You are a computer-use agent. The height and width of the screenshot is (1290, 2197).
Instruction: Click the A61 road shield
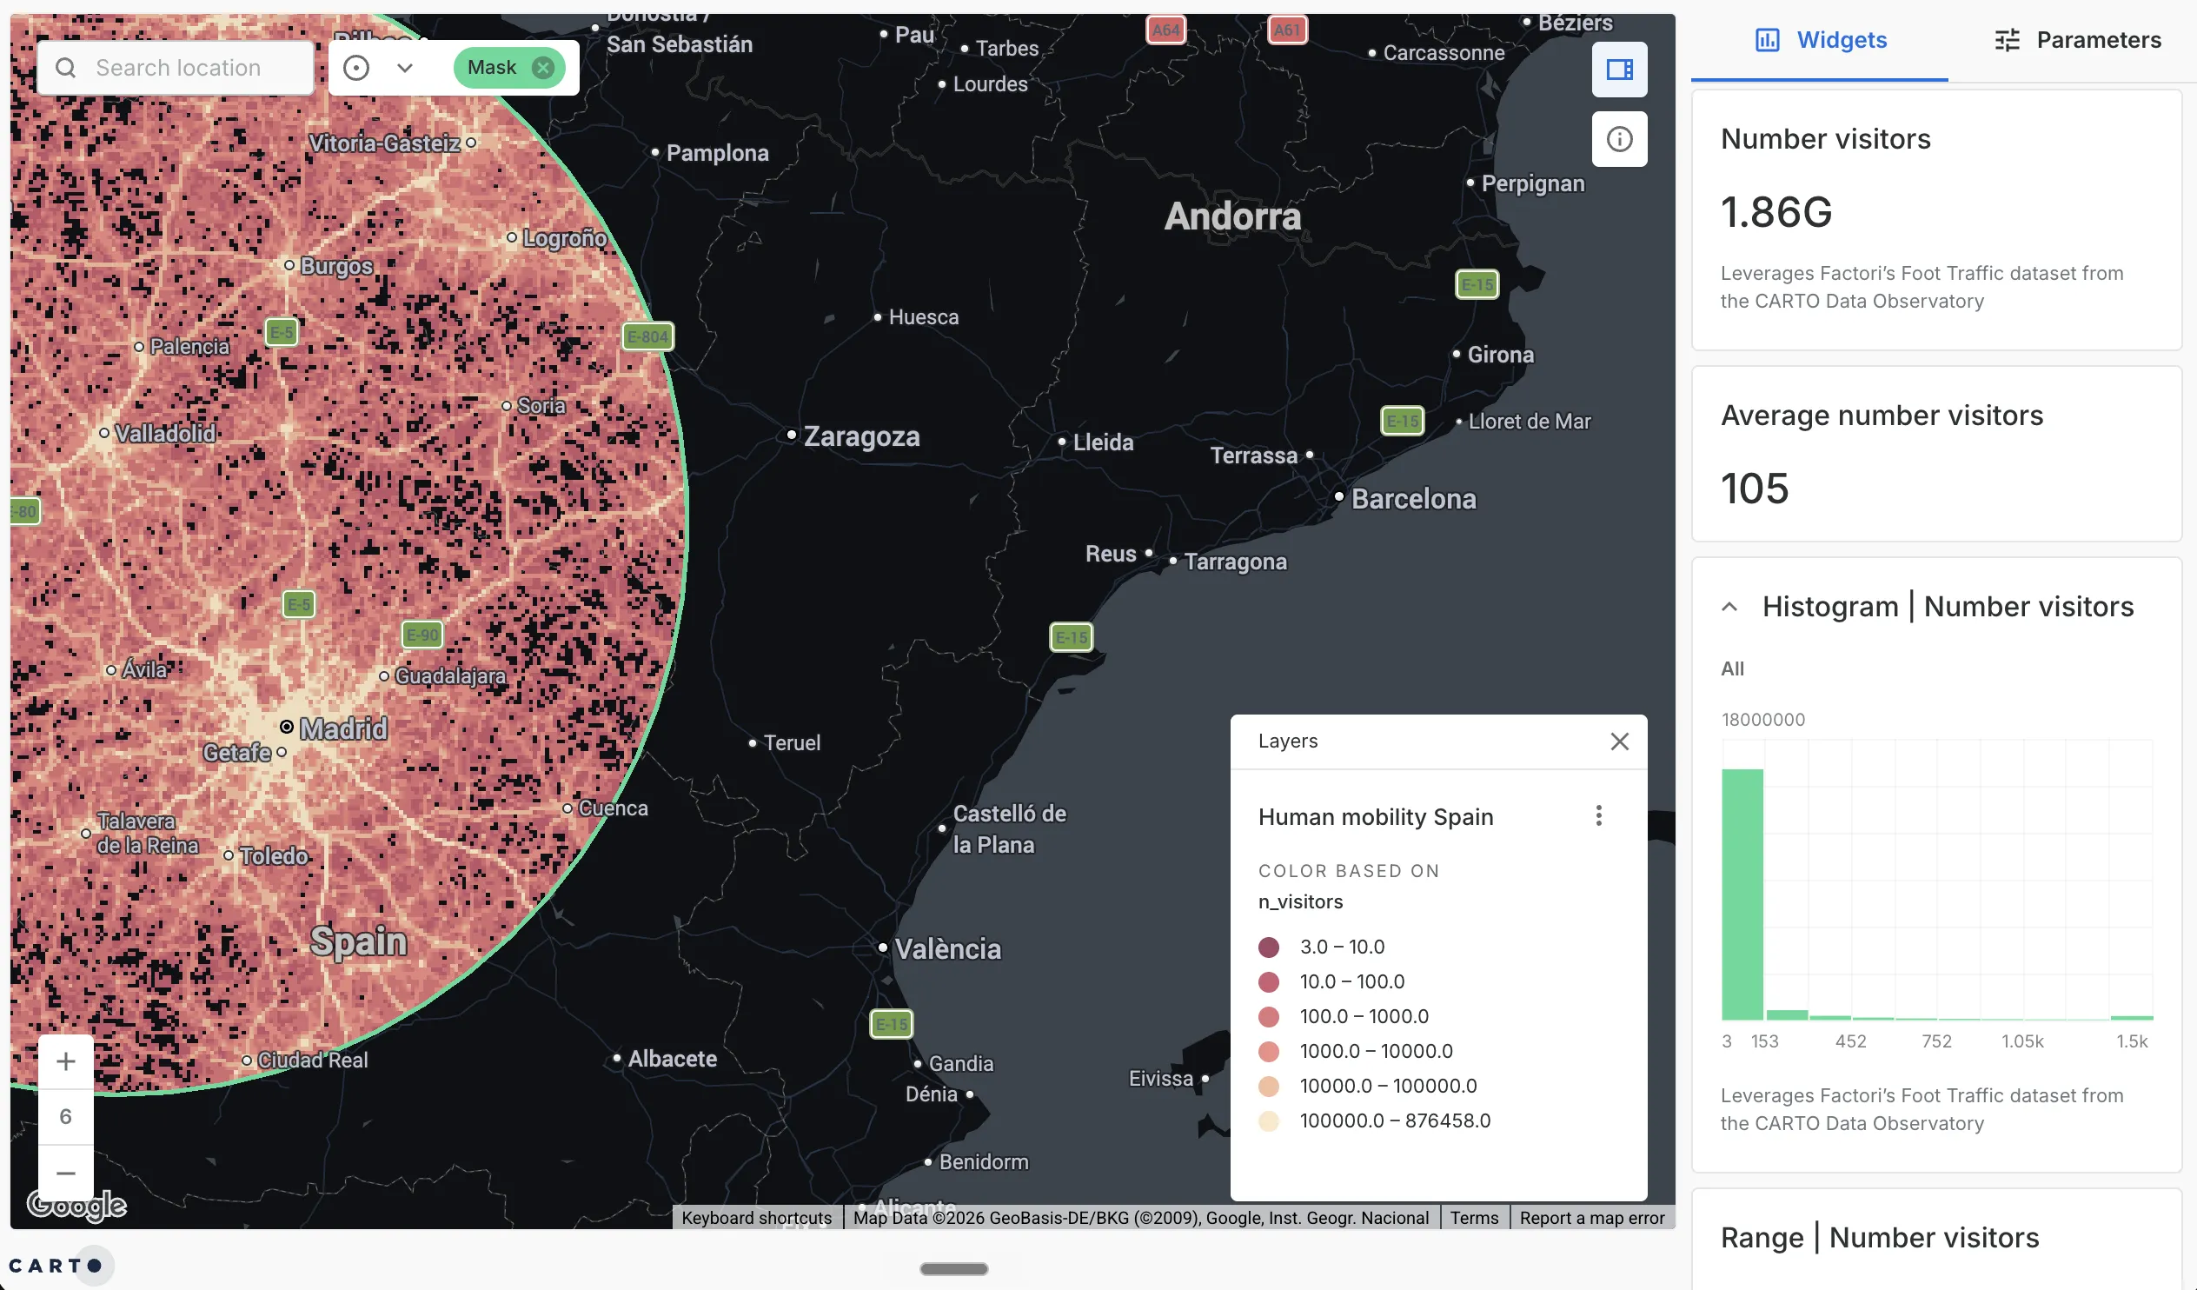pyautogui.click(x=1287, y=30)
